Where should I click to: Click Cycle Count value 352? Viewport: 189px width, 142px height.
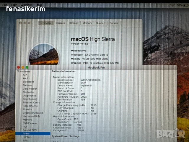(x=76, y=119)
